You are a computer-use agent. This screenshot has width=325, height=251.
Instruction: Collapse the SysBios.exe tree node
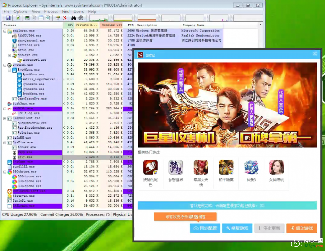coord(5,142)
